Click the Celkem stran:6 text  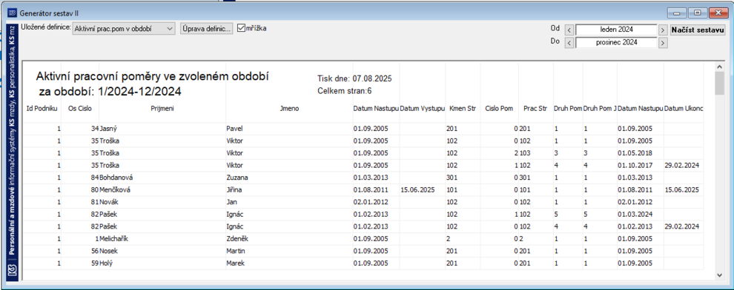(345, 90)
